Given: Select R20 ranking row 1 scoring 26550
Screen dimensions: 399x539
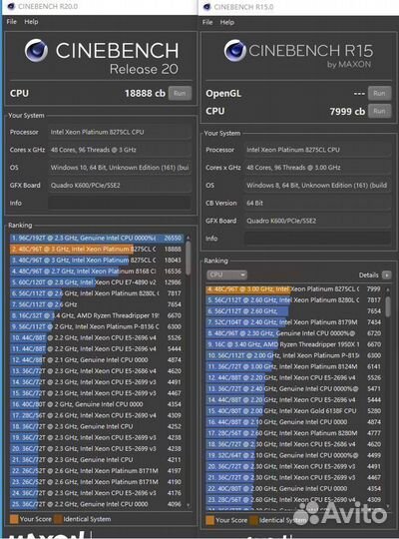Looking at the screenshot, I should point(98,238).
